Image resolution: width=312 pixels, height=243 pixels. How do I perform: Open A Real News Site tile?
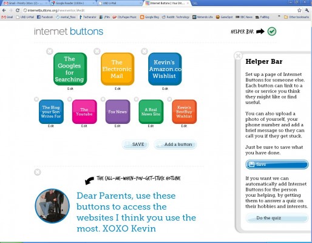(151, 112)
